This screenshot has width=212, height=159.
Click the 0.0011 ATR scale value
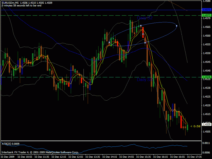point(207,143)
